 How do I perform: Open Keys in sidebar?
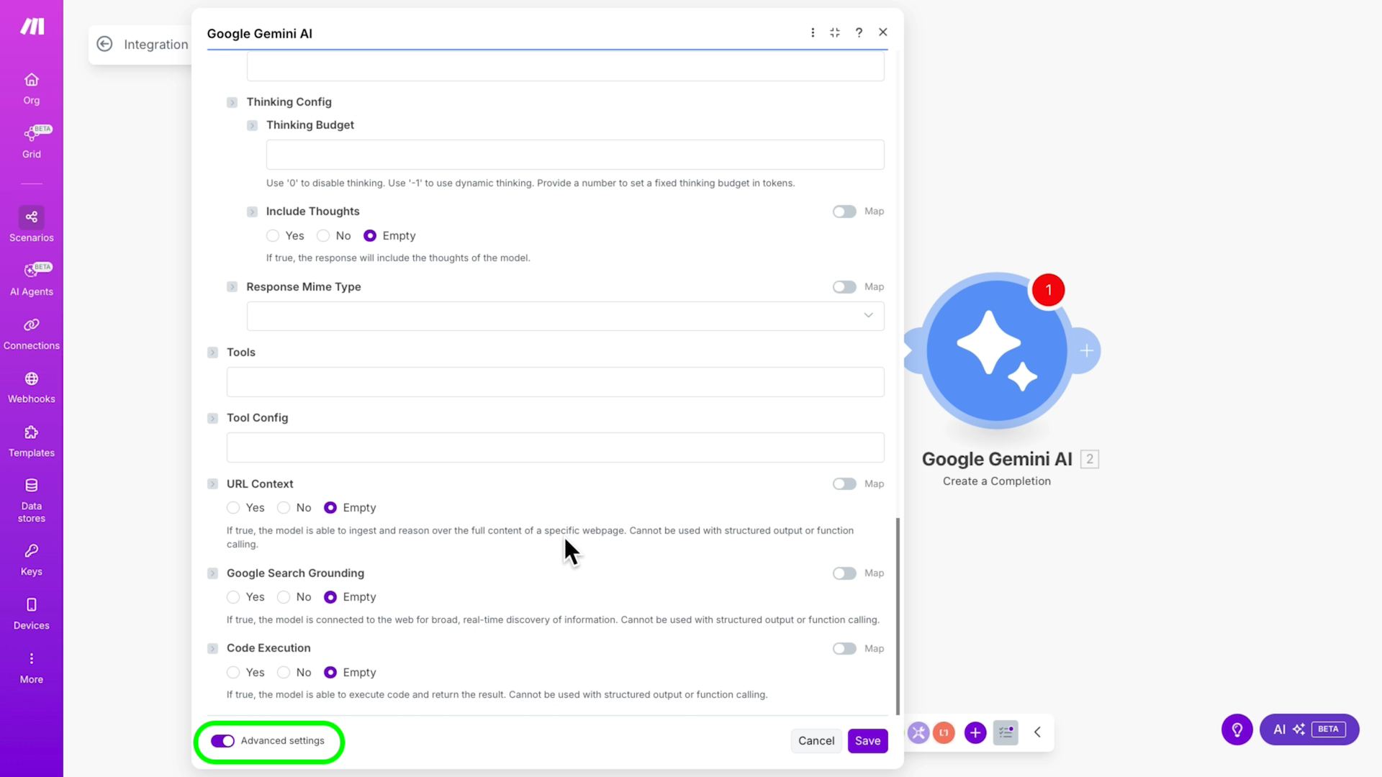(32, 560)
